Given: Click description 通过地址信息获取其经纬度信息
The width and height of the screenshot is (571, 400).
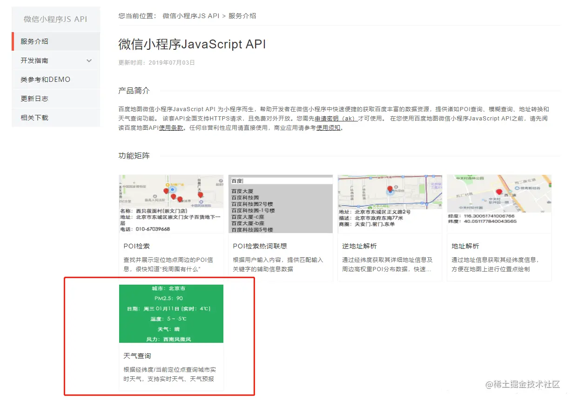Looking at the screenshot, I should (496, 264).
